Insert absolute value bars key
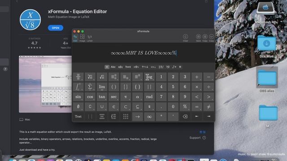Screen dimensions: 287x161 (149, 87)
